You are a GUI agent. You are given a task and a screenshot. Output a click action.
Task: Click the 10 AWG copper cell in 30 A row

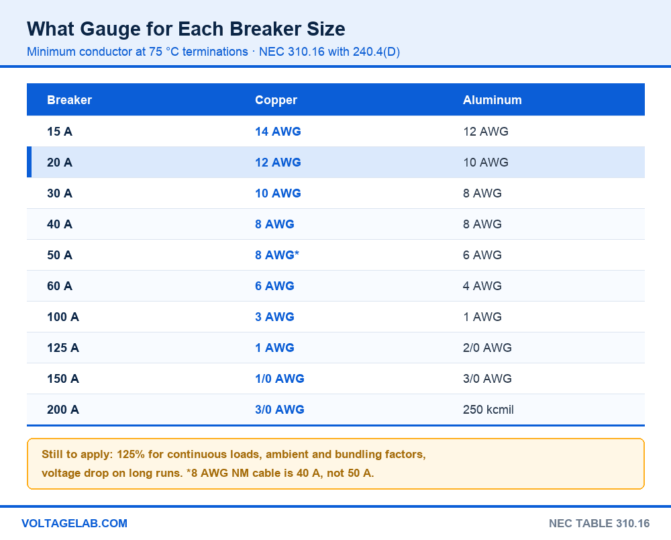click(x=278, y=193)
